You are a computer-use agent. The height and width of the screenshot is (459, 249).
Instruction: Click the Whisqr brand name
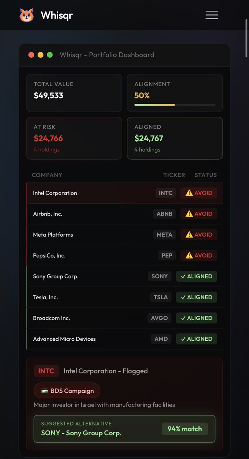point(57,15)
